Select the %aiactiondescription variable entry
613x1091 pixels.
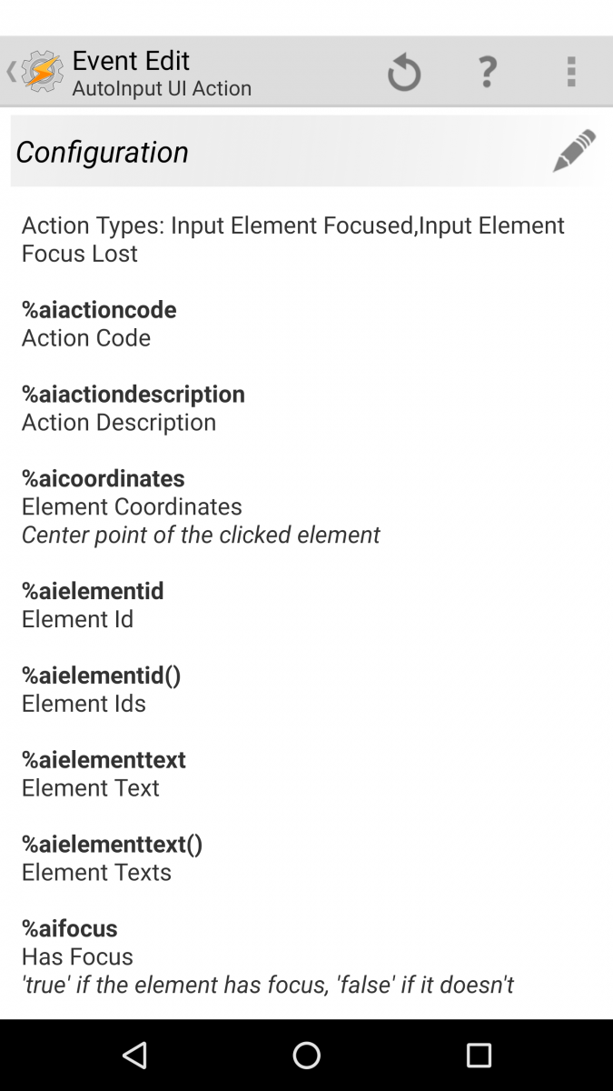point(133,394)
